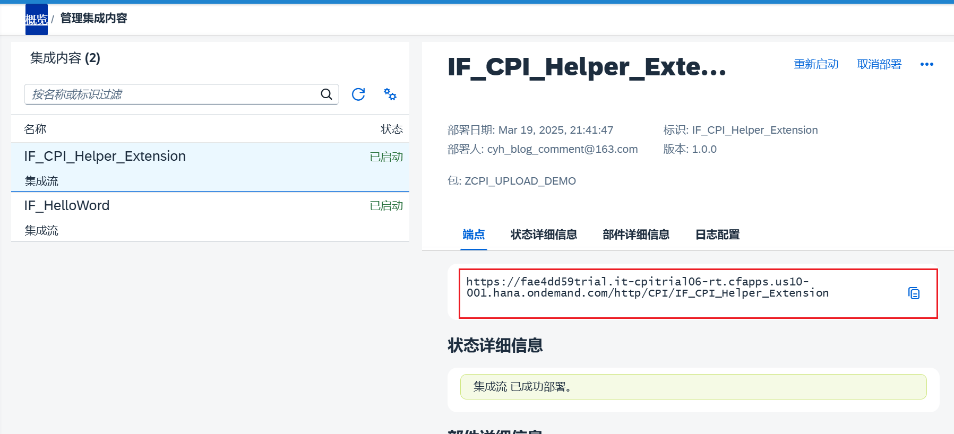Click the 集成流 已成功部署 status message
Screen dimensions: 954x434
pyautogui.click(x=693, y=387)
